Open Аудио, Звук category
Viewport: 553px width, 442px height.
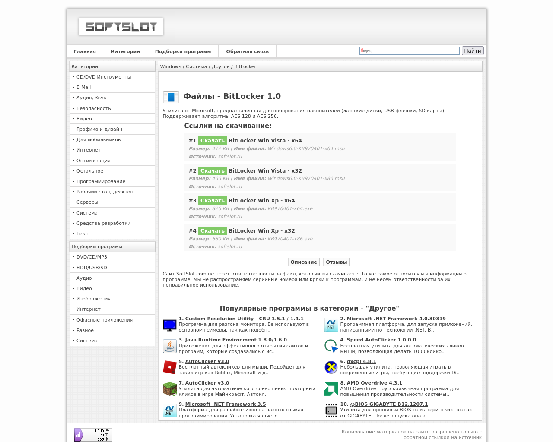(x=112, y=98)
